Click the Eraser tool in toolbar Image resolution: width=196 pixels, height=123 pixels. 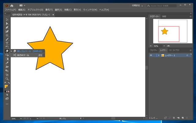point(7,51)
